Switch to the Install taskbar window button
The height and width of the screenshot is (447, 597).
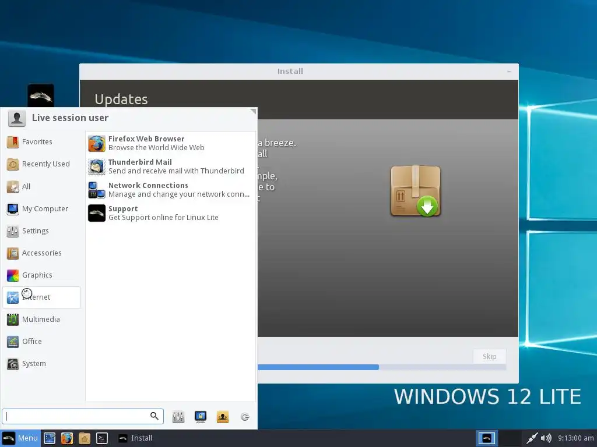tap(135, 438)
